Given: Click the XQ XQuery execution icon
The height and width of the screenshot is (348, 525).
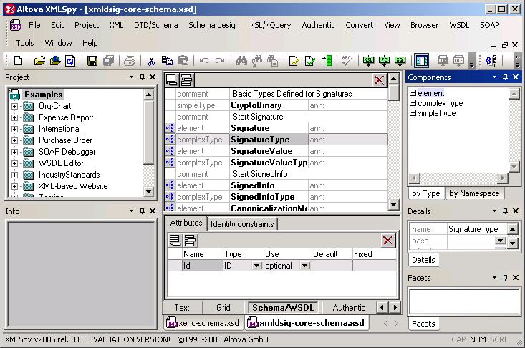Looking at the screenshot, I should [400, 61].
